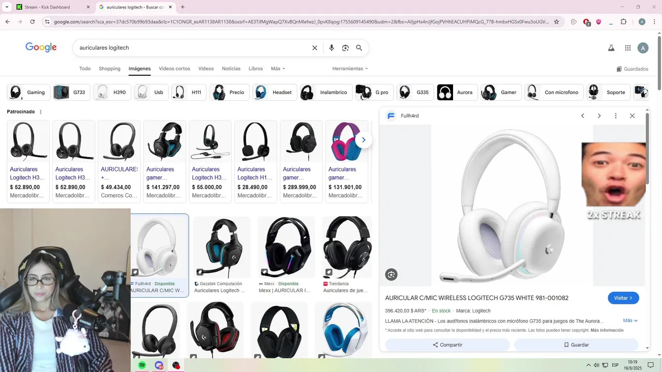The width and height of the screenshot is (662, 372).
Task: Open the taskbar volume icon
Action: (x=596, y=365)
